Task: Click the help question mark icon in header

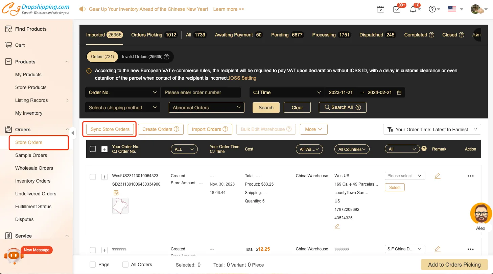Action: (x=432, y=9)
